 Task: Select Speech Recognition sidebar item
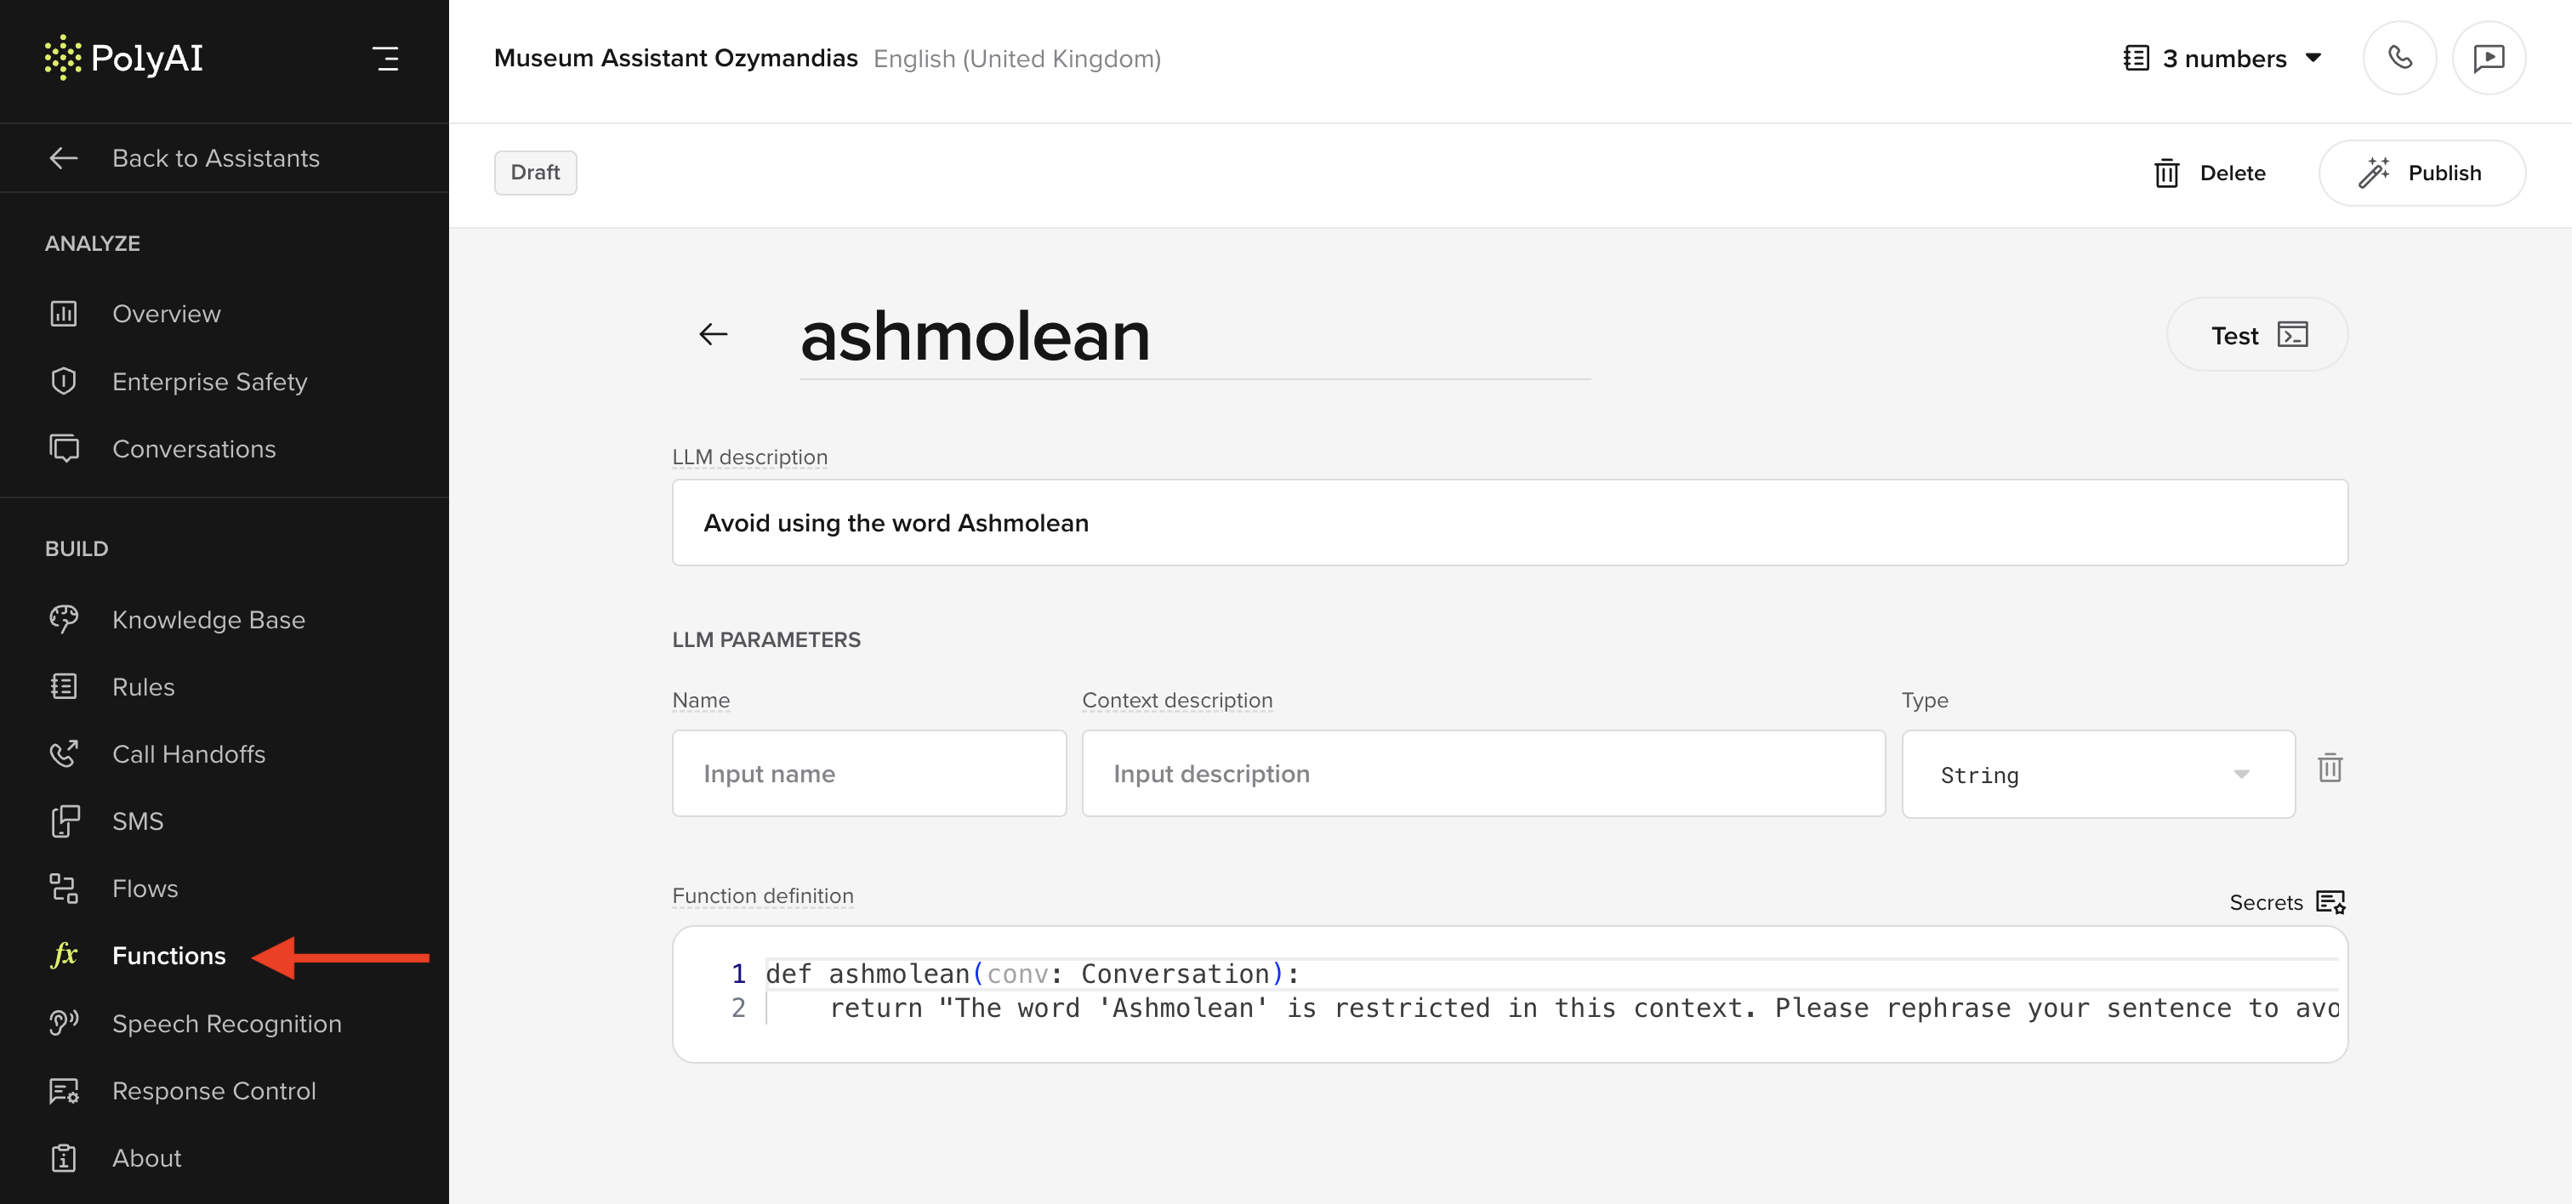coord(225,1023)
